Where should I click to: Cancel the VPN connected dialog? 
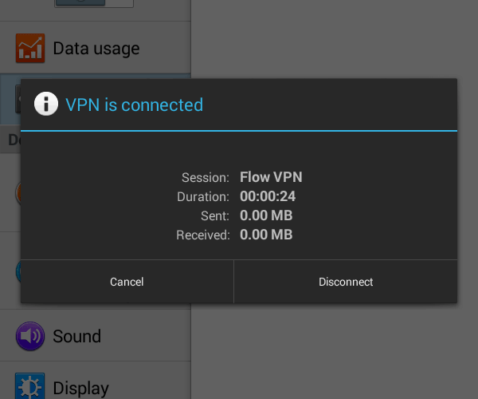[127, 282]
